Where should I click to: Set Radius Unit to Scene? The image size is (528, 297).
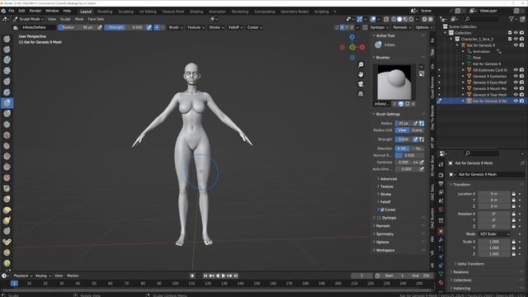[417, 130]
